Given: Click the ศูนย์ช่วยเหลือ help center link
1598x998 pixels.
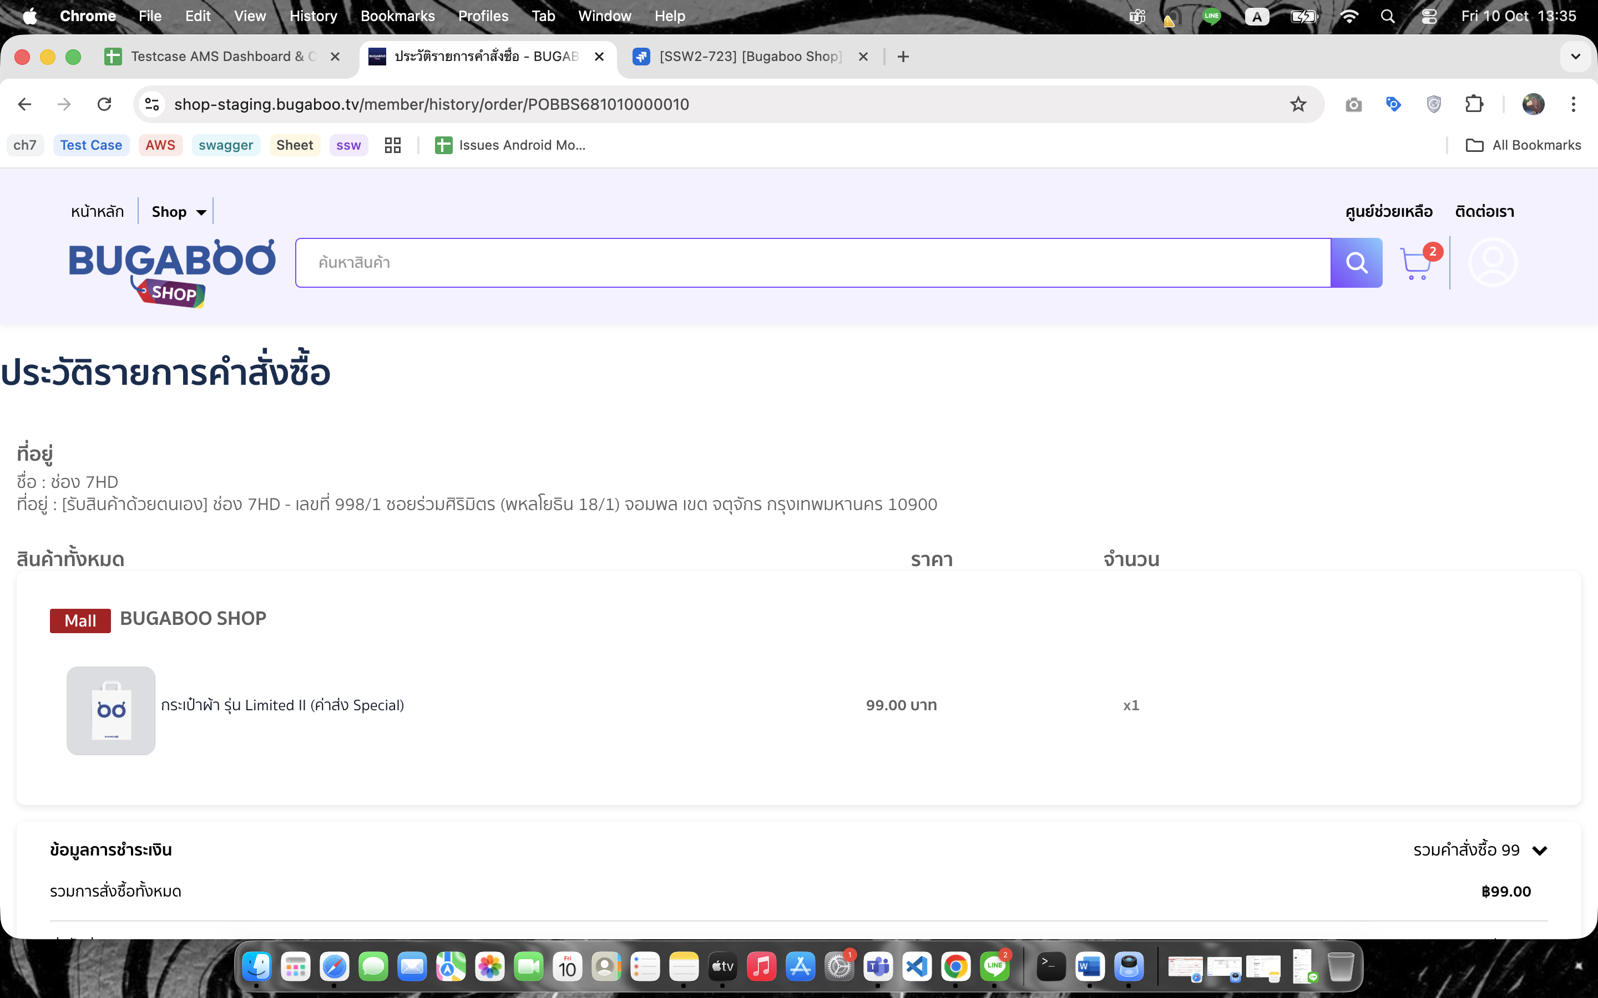Looking at the screenshot, I should [1389, 212].
